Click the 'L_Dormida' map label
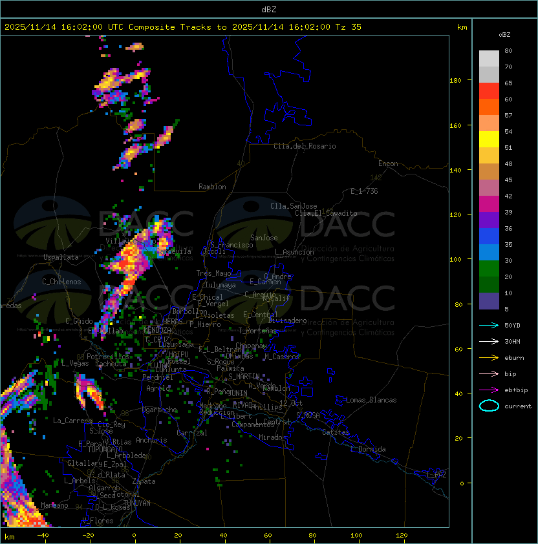Image resolution: width=538 pixels, height=544 pixels. 368,449
